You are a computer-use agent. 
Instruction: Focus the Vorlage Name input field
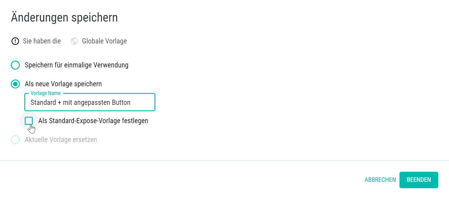pos(90,102)
